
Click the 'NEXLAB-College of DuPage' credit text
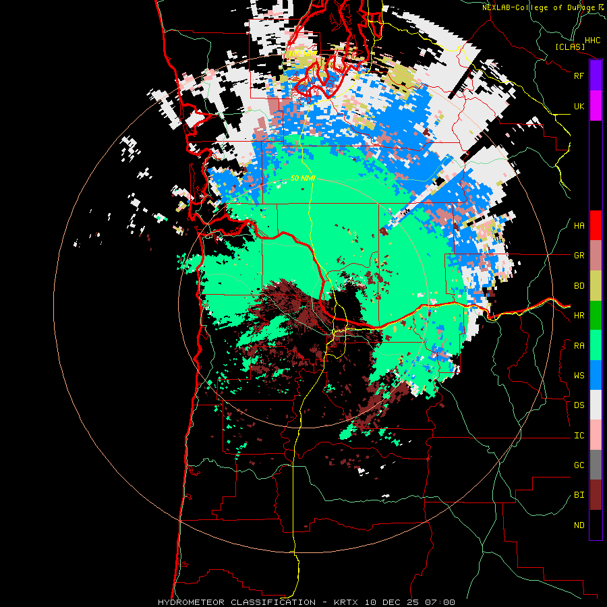[539, 7]
